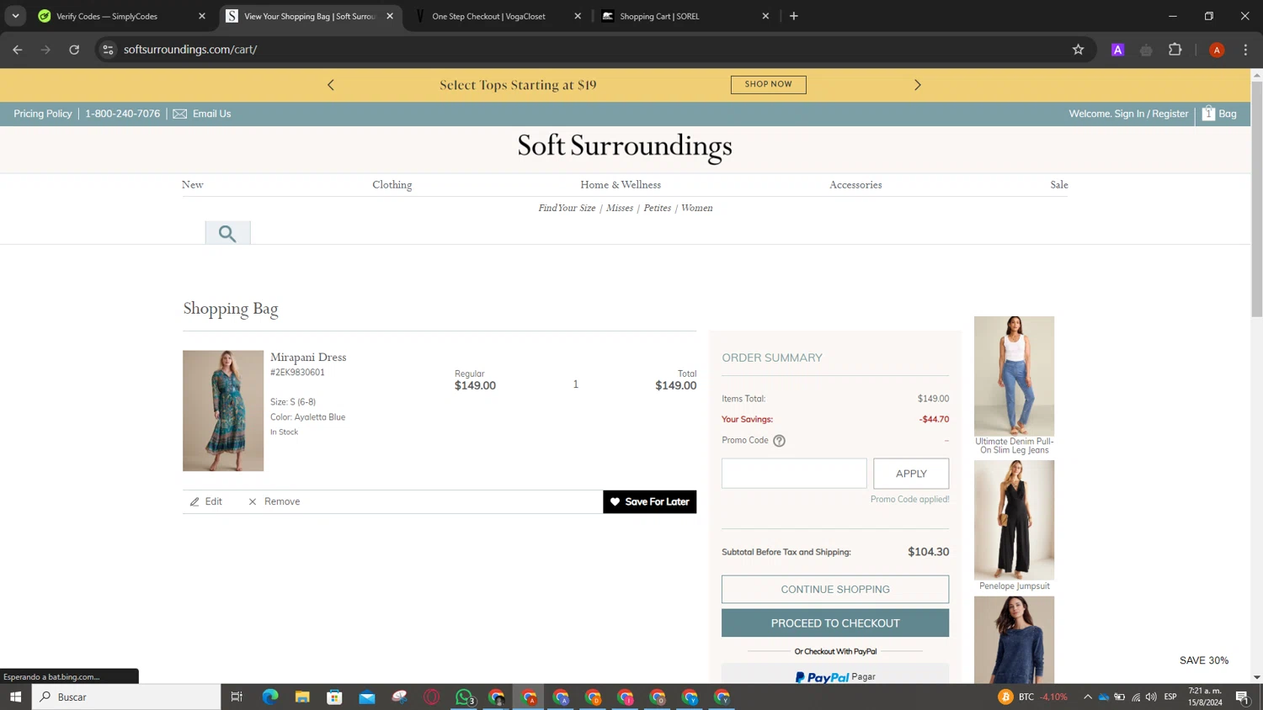Switch to Verify Codes SimplyCodes tab
This screenshot has width=1263, height=710.
tap(122, 16)
